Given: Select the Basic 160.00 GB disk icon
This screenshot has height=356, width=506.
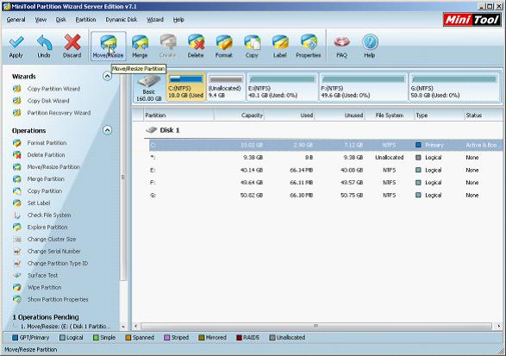Looking at the screenshot, I should pyautogui.click(x=149, y=87).
